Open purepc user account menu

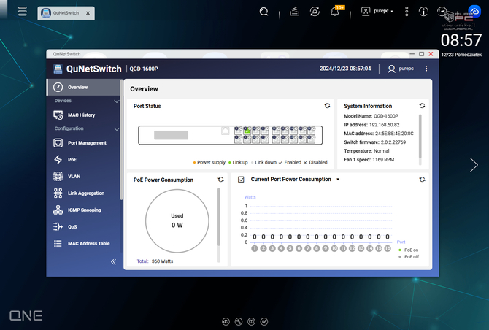377,11
